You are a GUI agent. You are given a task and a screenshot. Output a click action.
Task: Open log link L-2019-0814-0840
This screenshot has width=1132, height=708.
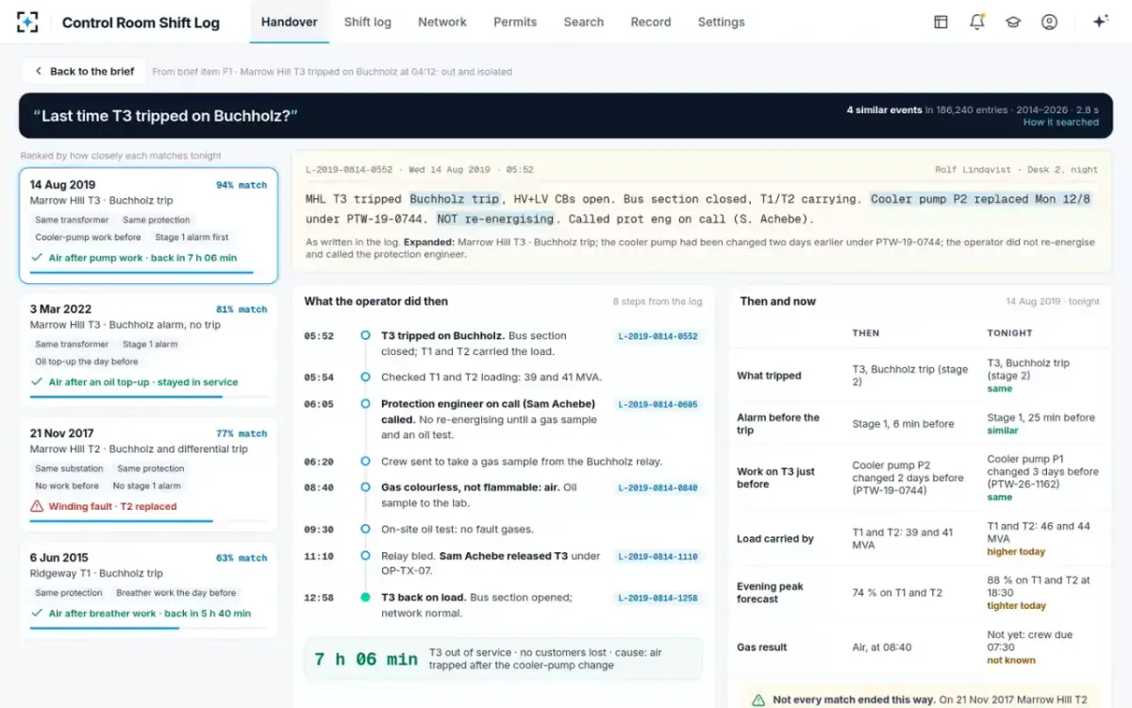click(x=658, y=488)
